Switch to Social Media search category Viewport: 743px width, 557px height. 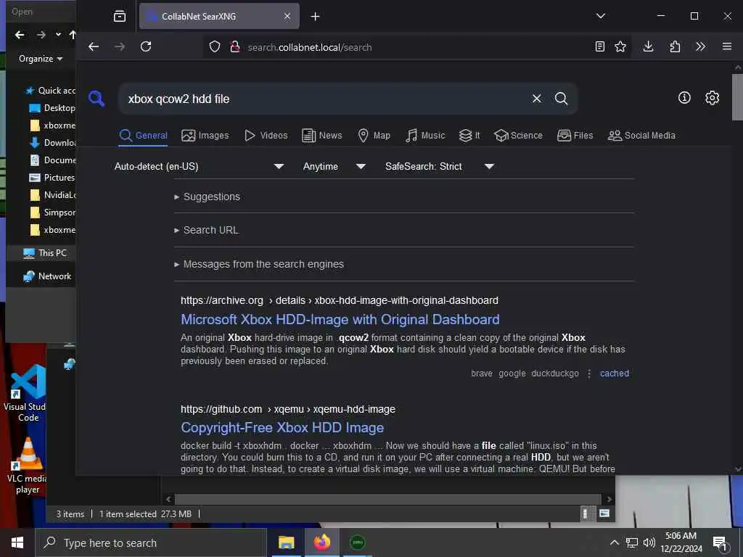[x=641, y=136]
